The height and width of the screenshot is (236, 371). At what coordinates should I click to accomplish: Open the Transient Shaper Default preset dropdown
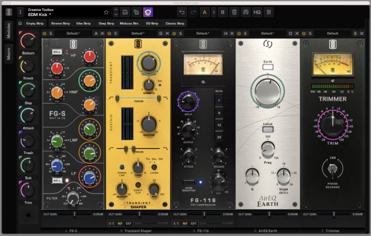click(x=138, y=33)
